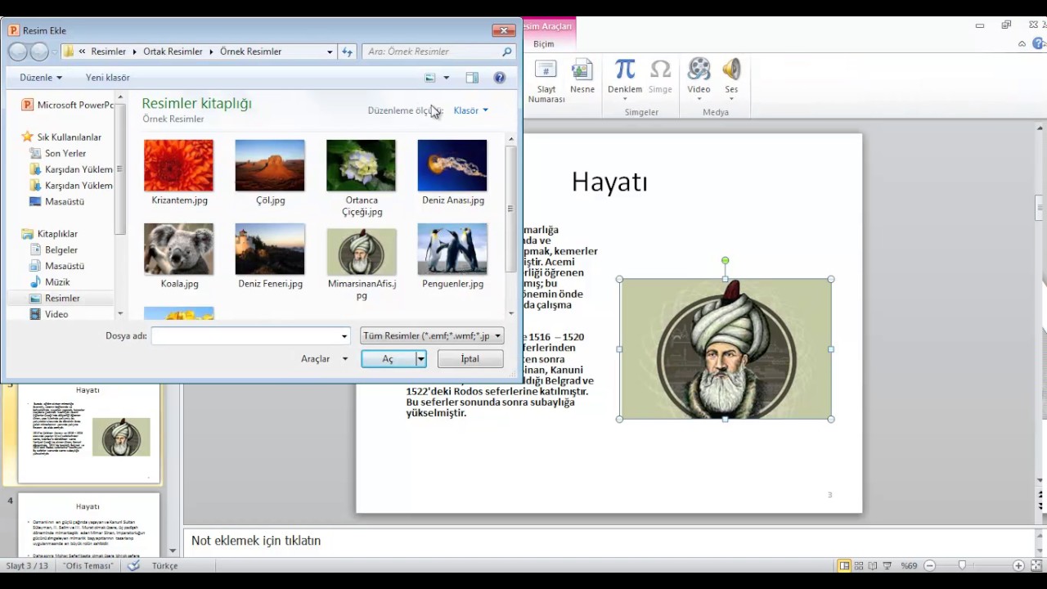Click the notes area 'Not eklemek için tıklatın'

(609, 541)
